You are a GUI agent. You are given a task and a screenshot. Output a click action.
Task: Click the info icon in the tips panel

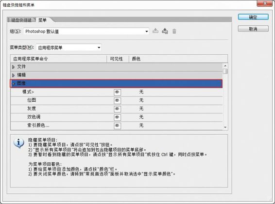coord(19,143)
